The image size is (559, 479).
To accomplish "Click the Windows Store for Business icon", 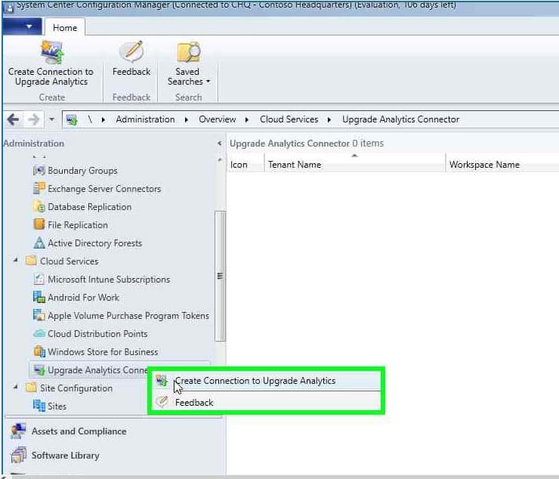I will tap(39, 351).
